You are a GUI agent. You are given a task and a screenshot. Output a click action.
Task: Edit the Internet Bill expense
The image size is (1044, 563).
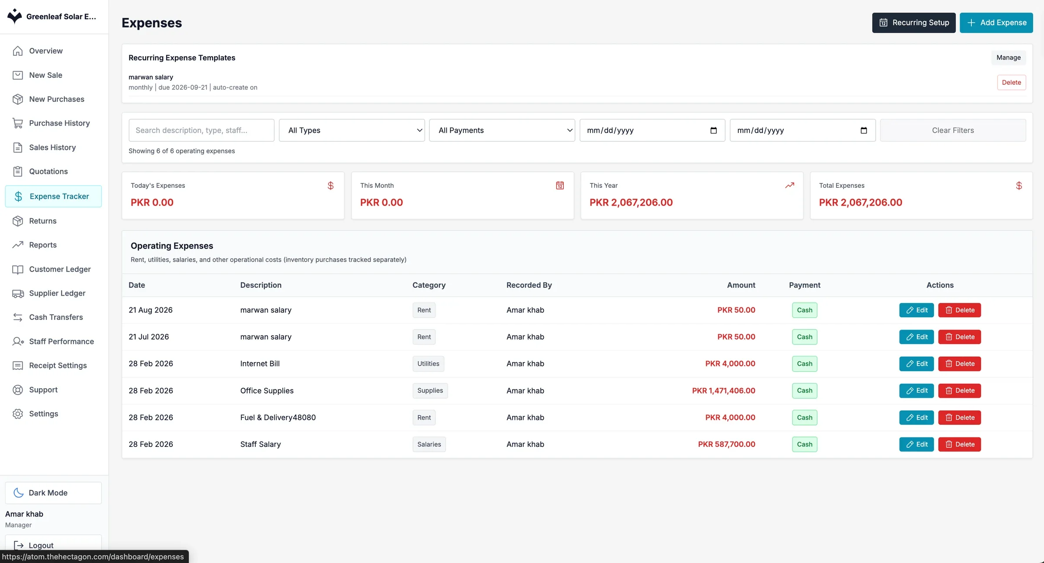(x=917, y=364)
